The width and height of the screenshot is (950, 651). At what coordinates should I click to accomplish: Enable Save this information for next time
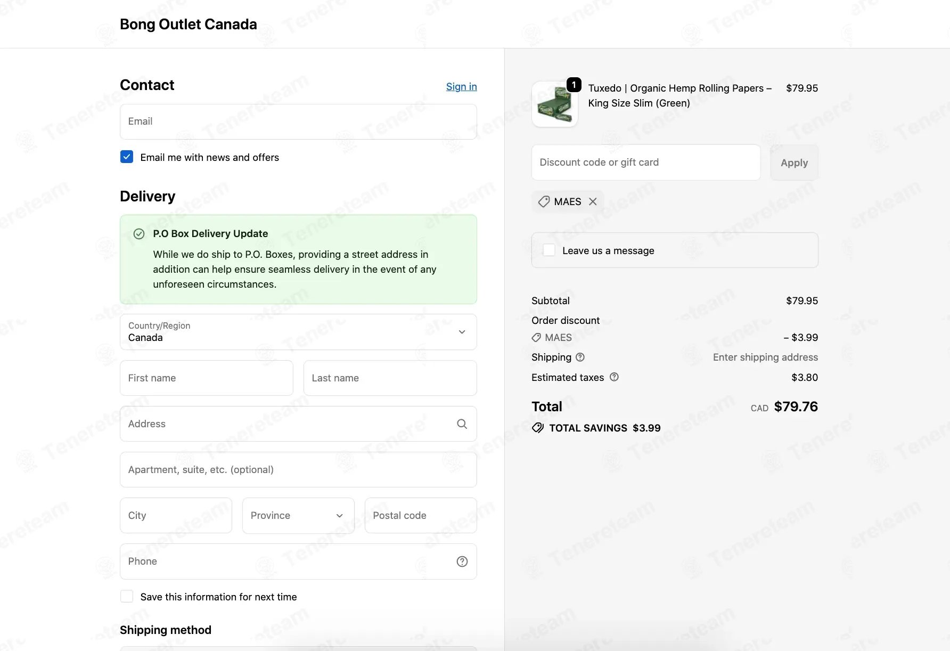click(x=127, y=597)
